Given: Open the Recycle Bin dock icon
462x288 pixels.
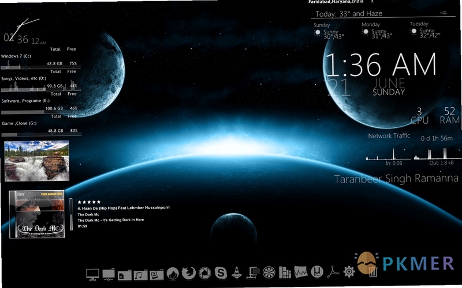Looking at the screenshot, I should tap(372, 271).
